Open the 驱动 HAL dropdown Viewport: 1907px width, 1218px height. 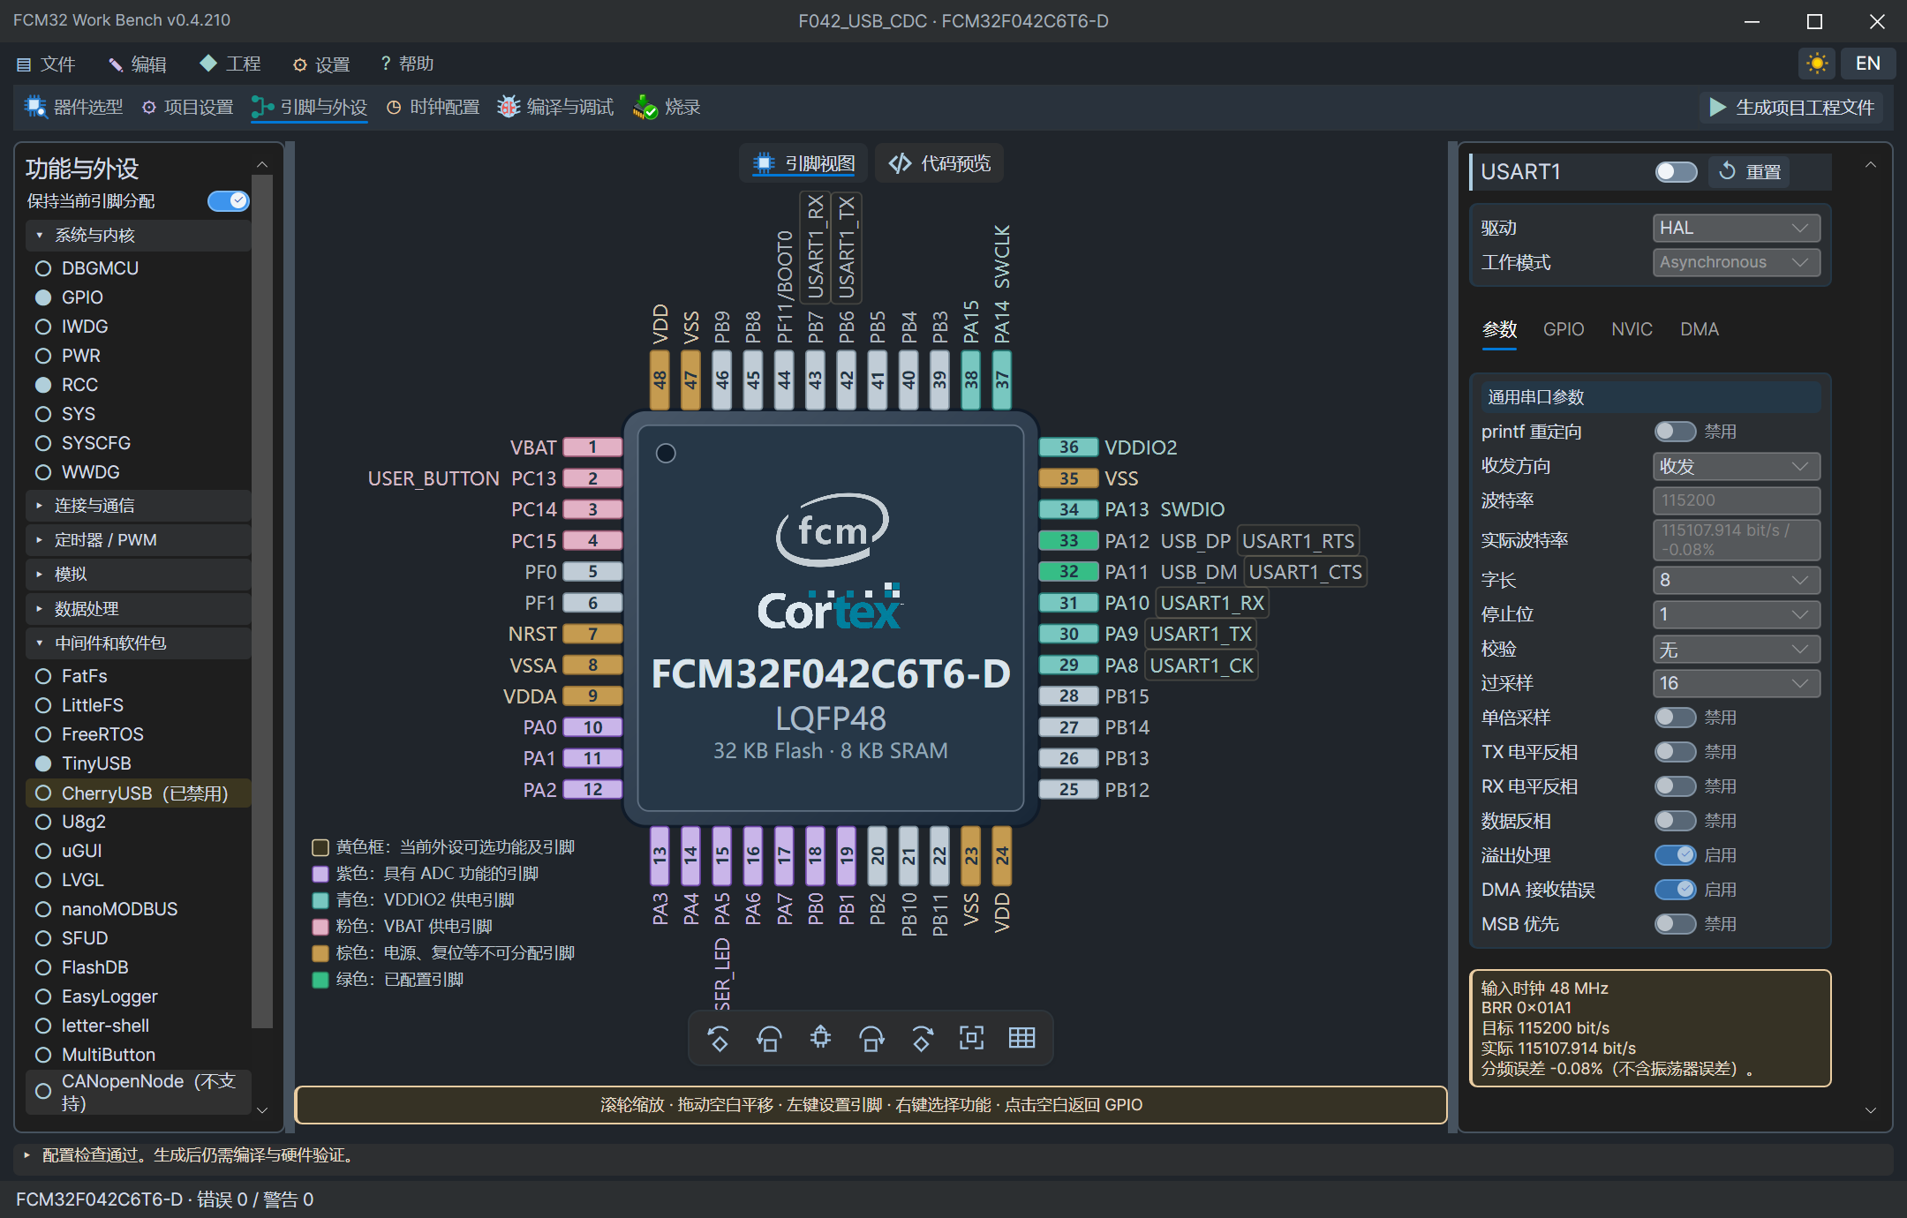pos(1736,228)
